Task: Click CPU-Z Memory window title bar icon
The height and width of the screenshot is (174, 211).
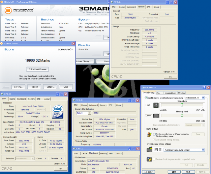Action: [x=112, y=2]
